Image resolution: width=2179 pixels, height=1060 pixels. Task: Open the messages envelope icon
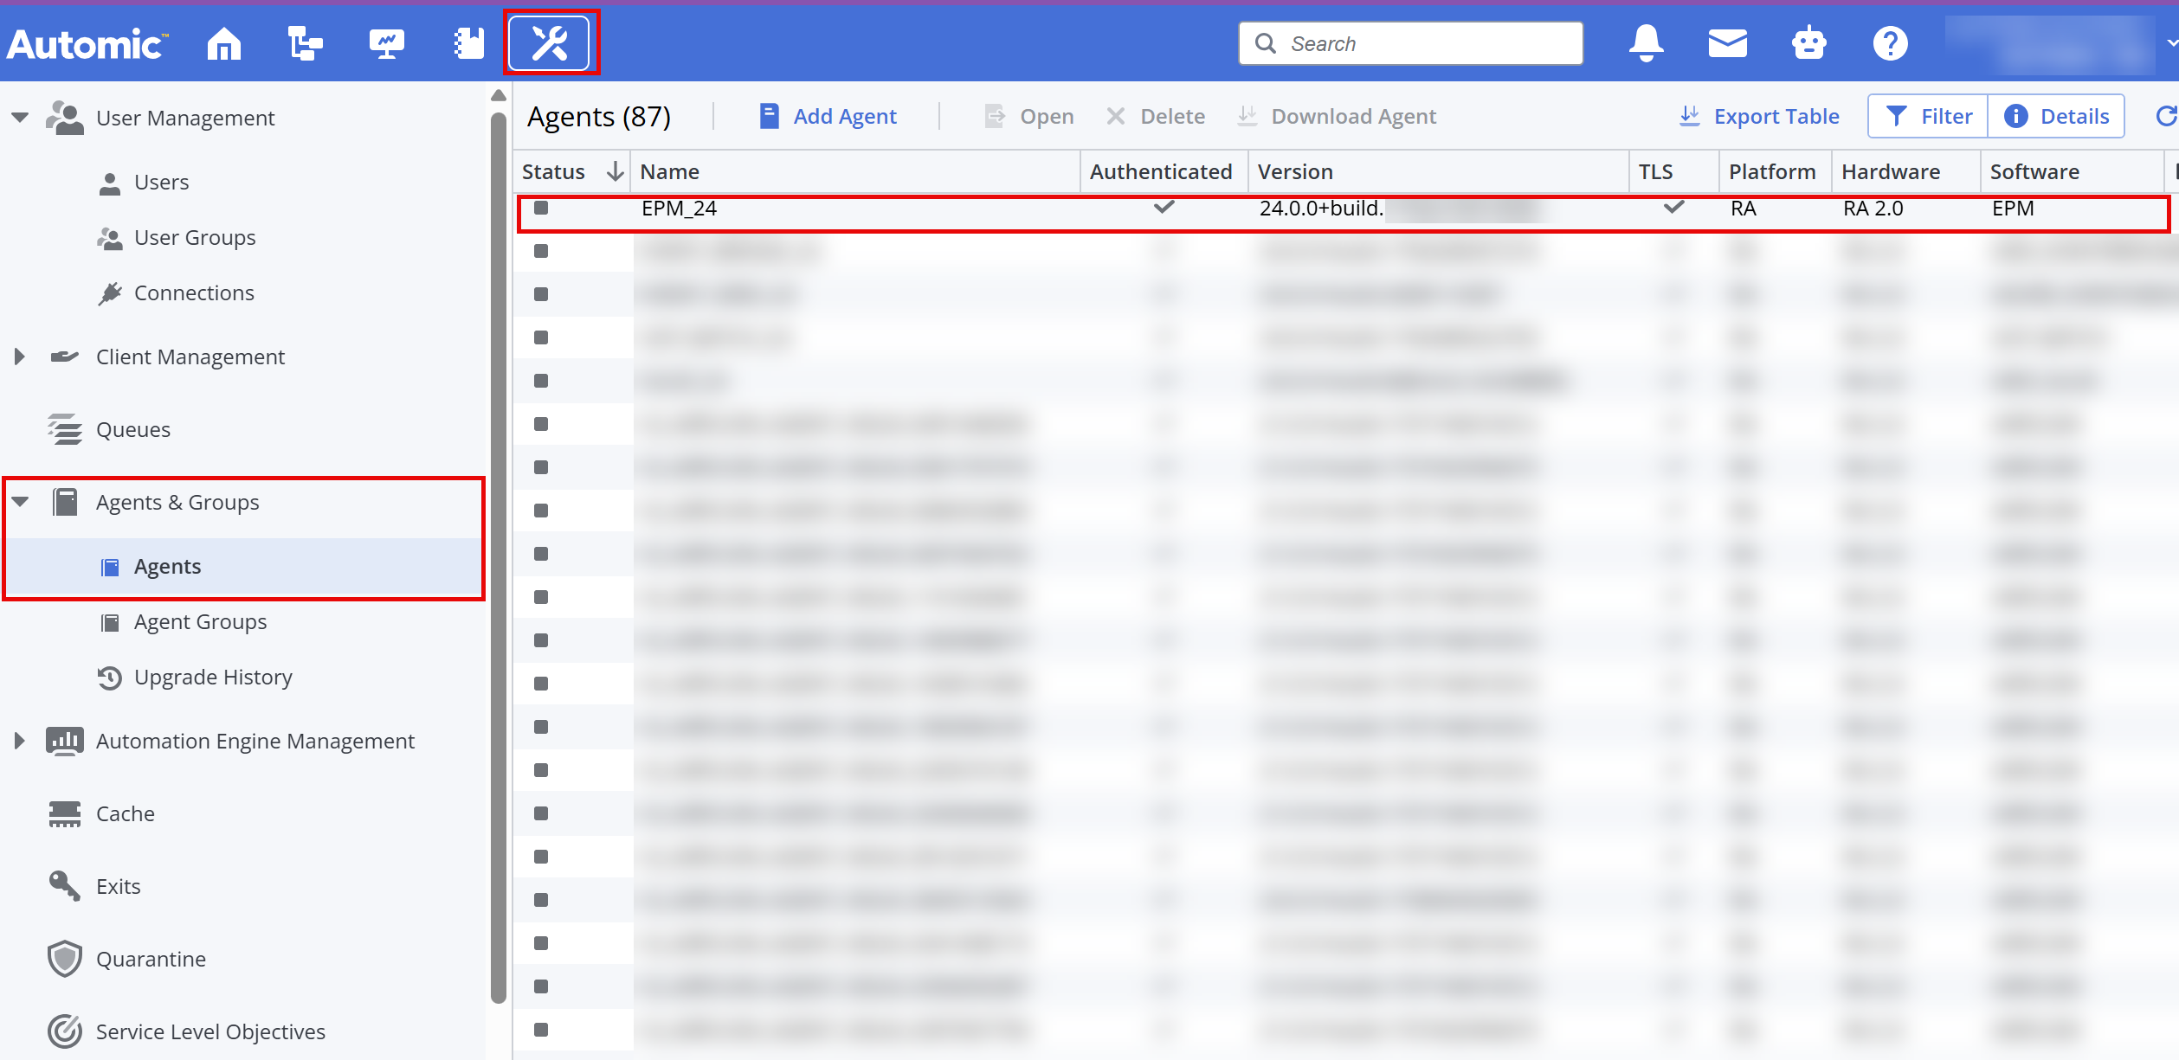1727,43
